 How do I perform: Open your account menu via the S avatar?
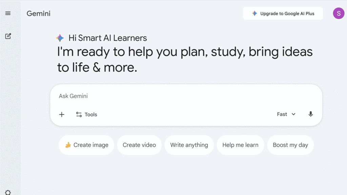[x=339, y=13]
